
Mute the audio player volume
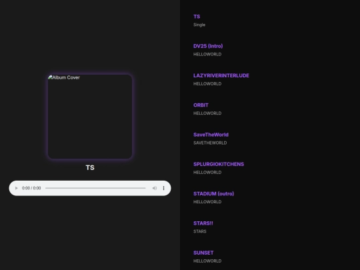(155, 188)
